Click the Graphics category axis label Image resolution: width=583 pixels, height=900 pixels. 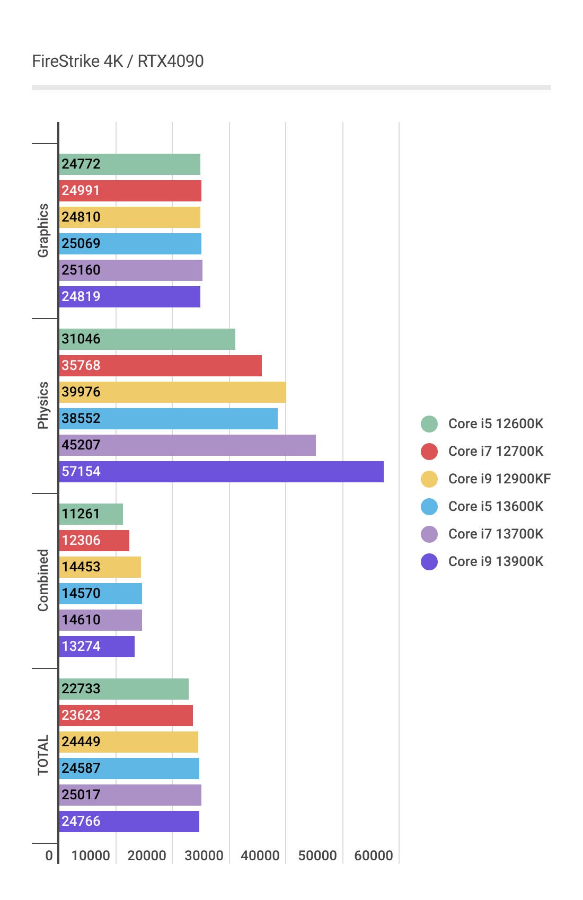43,231
